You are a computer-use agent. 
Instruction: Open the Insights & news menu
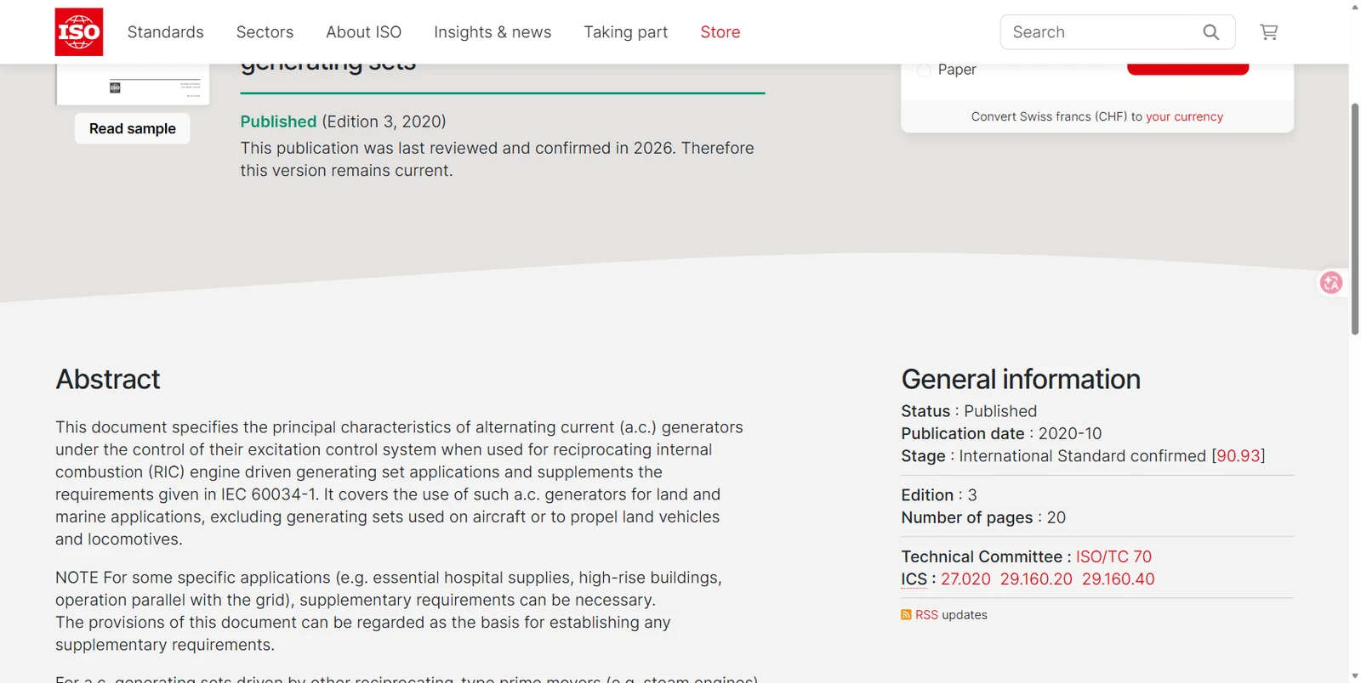[493, 32]
